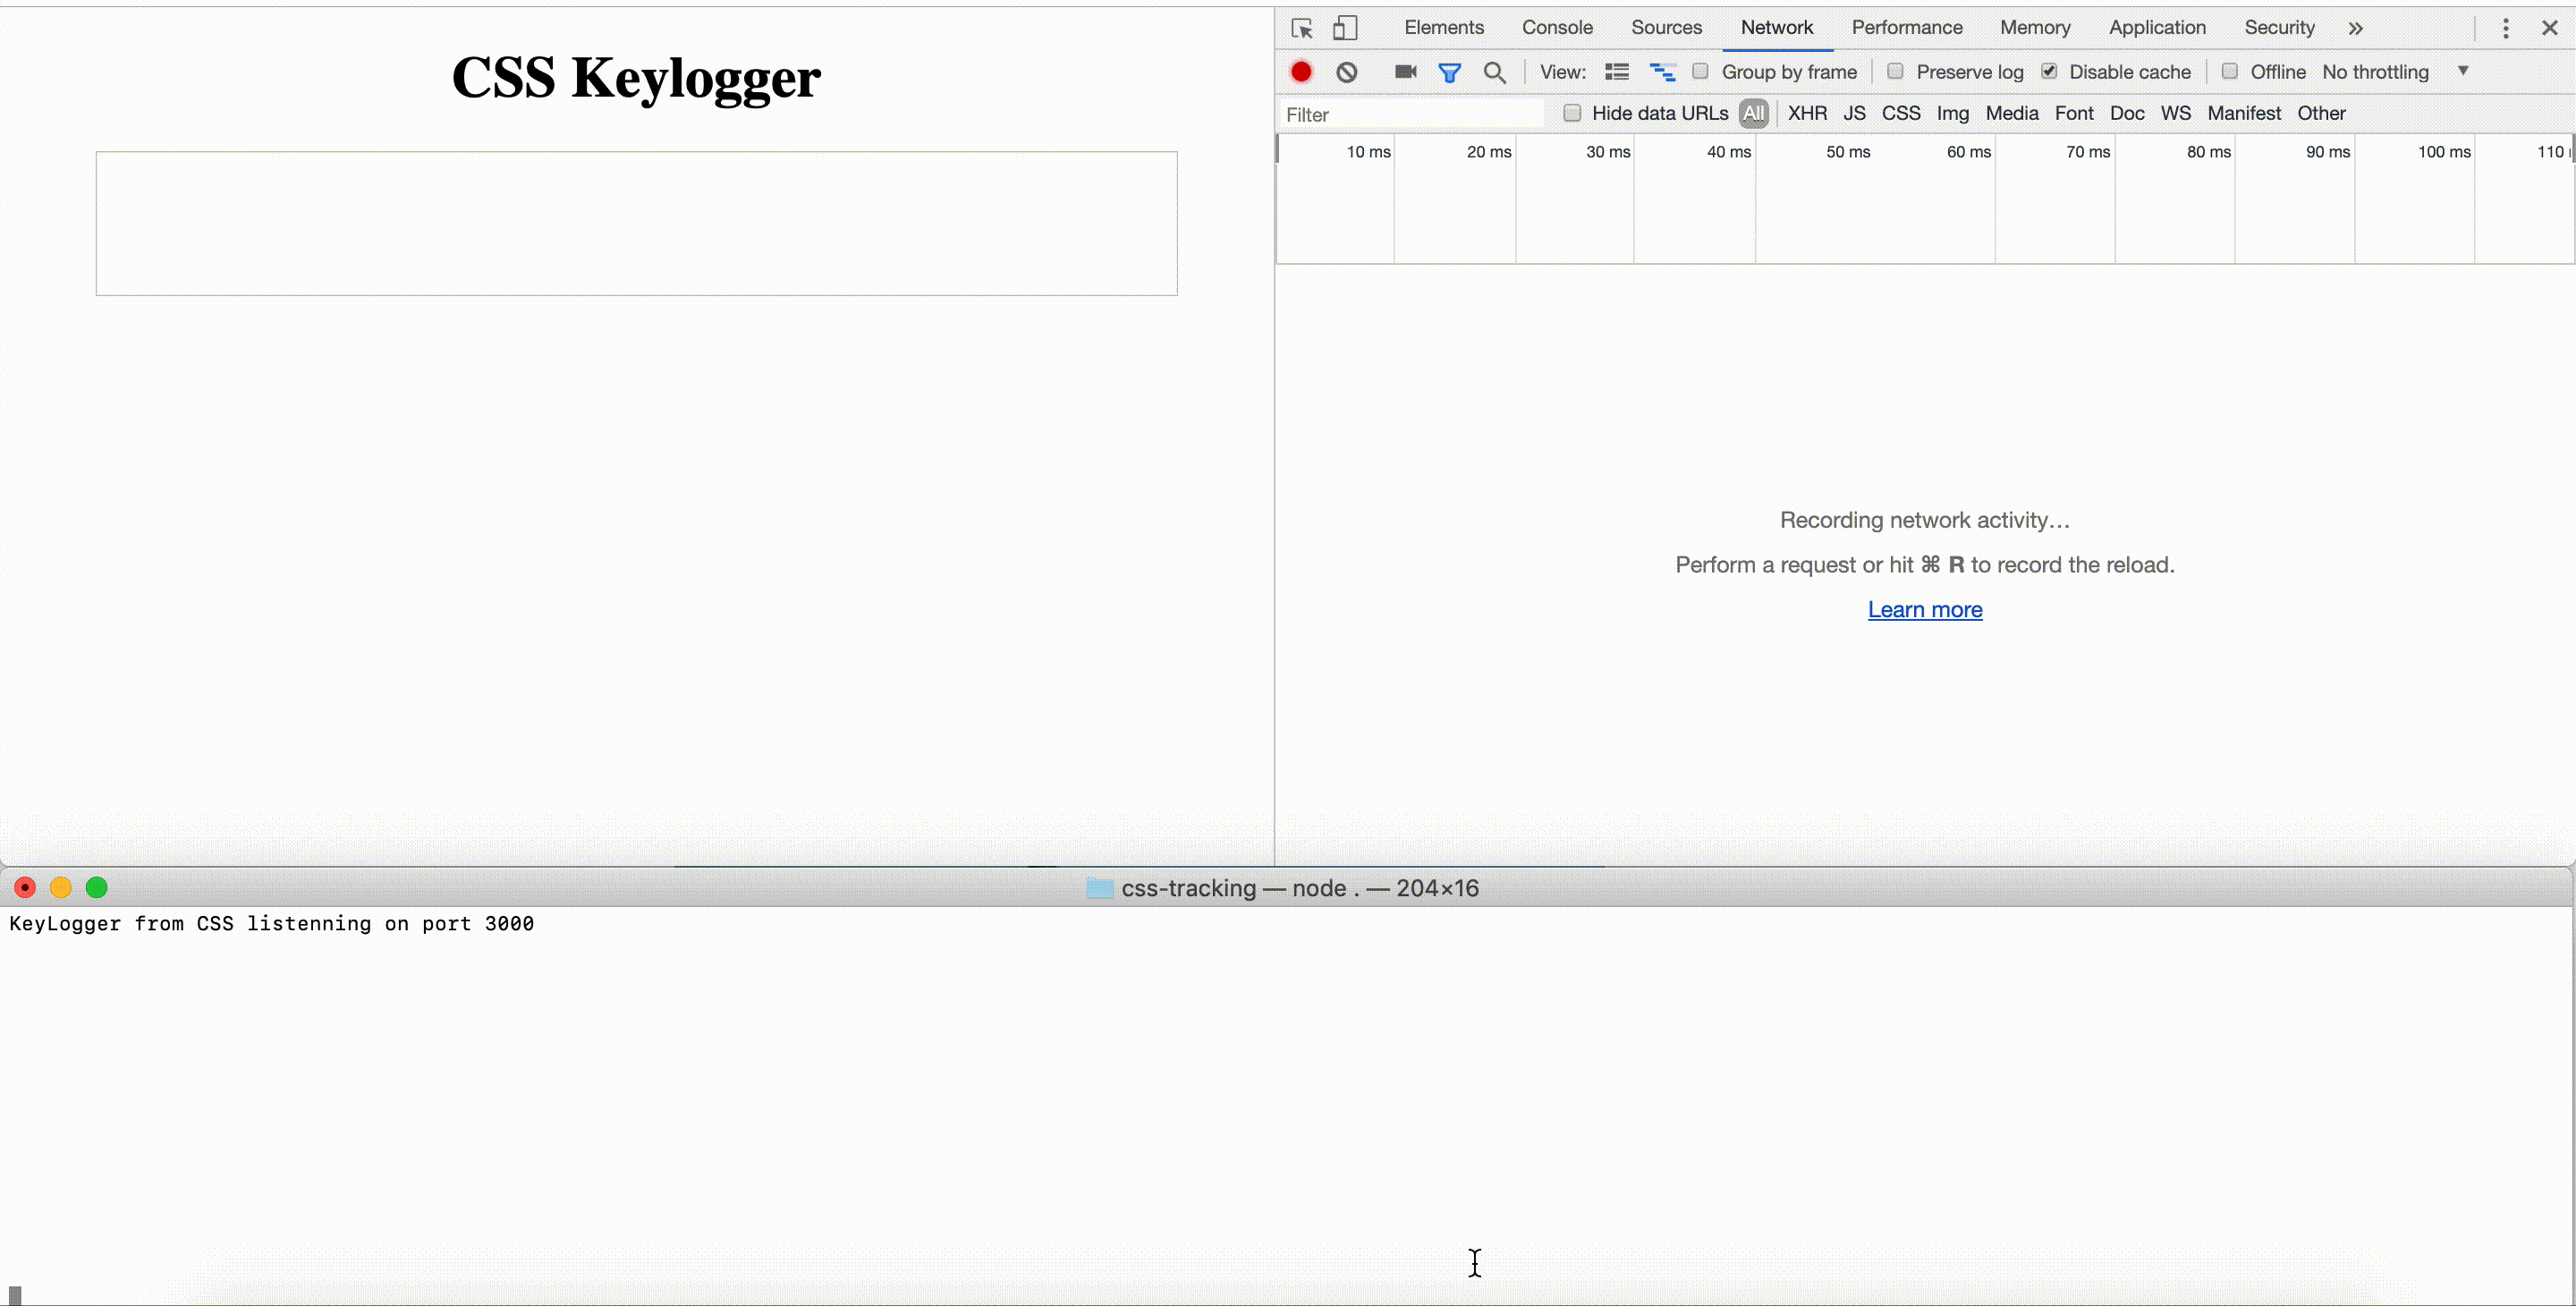Check Hide data URLs
The width and height of the screenshot is (2576, 1306).
click(x=1572, y=113)
